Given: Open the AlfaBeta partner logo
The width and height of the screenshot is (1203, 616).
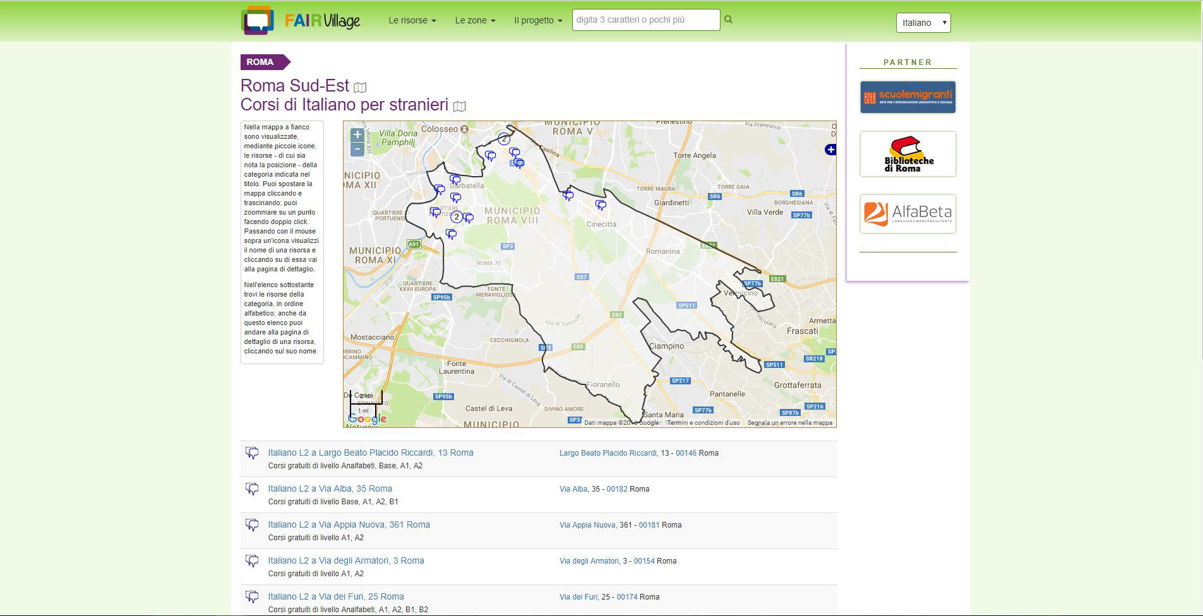Looking at the screenshot, I should click(907, 214).
